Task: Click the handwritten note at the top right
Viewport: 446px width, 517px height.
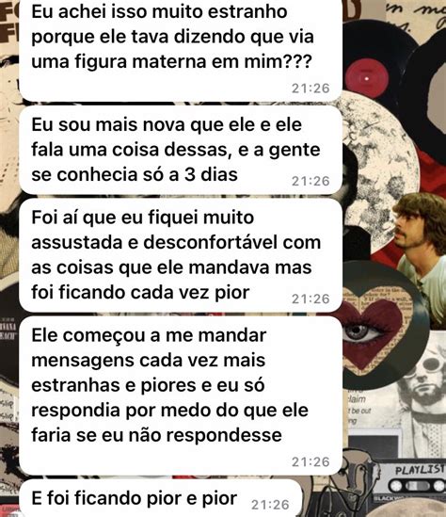Action: 416,16
